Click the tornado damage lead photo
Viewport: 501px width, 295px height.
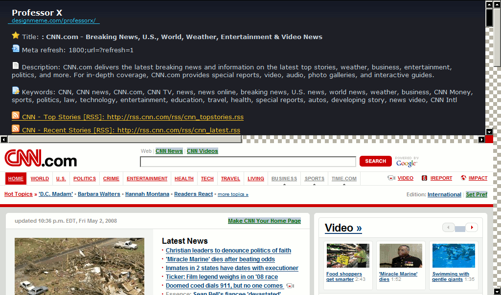click(x=80, y=266)
